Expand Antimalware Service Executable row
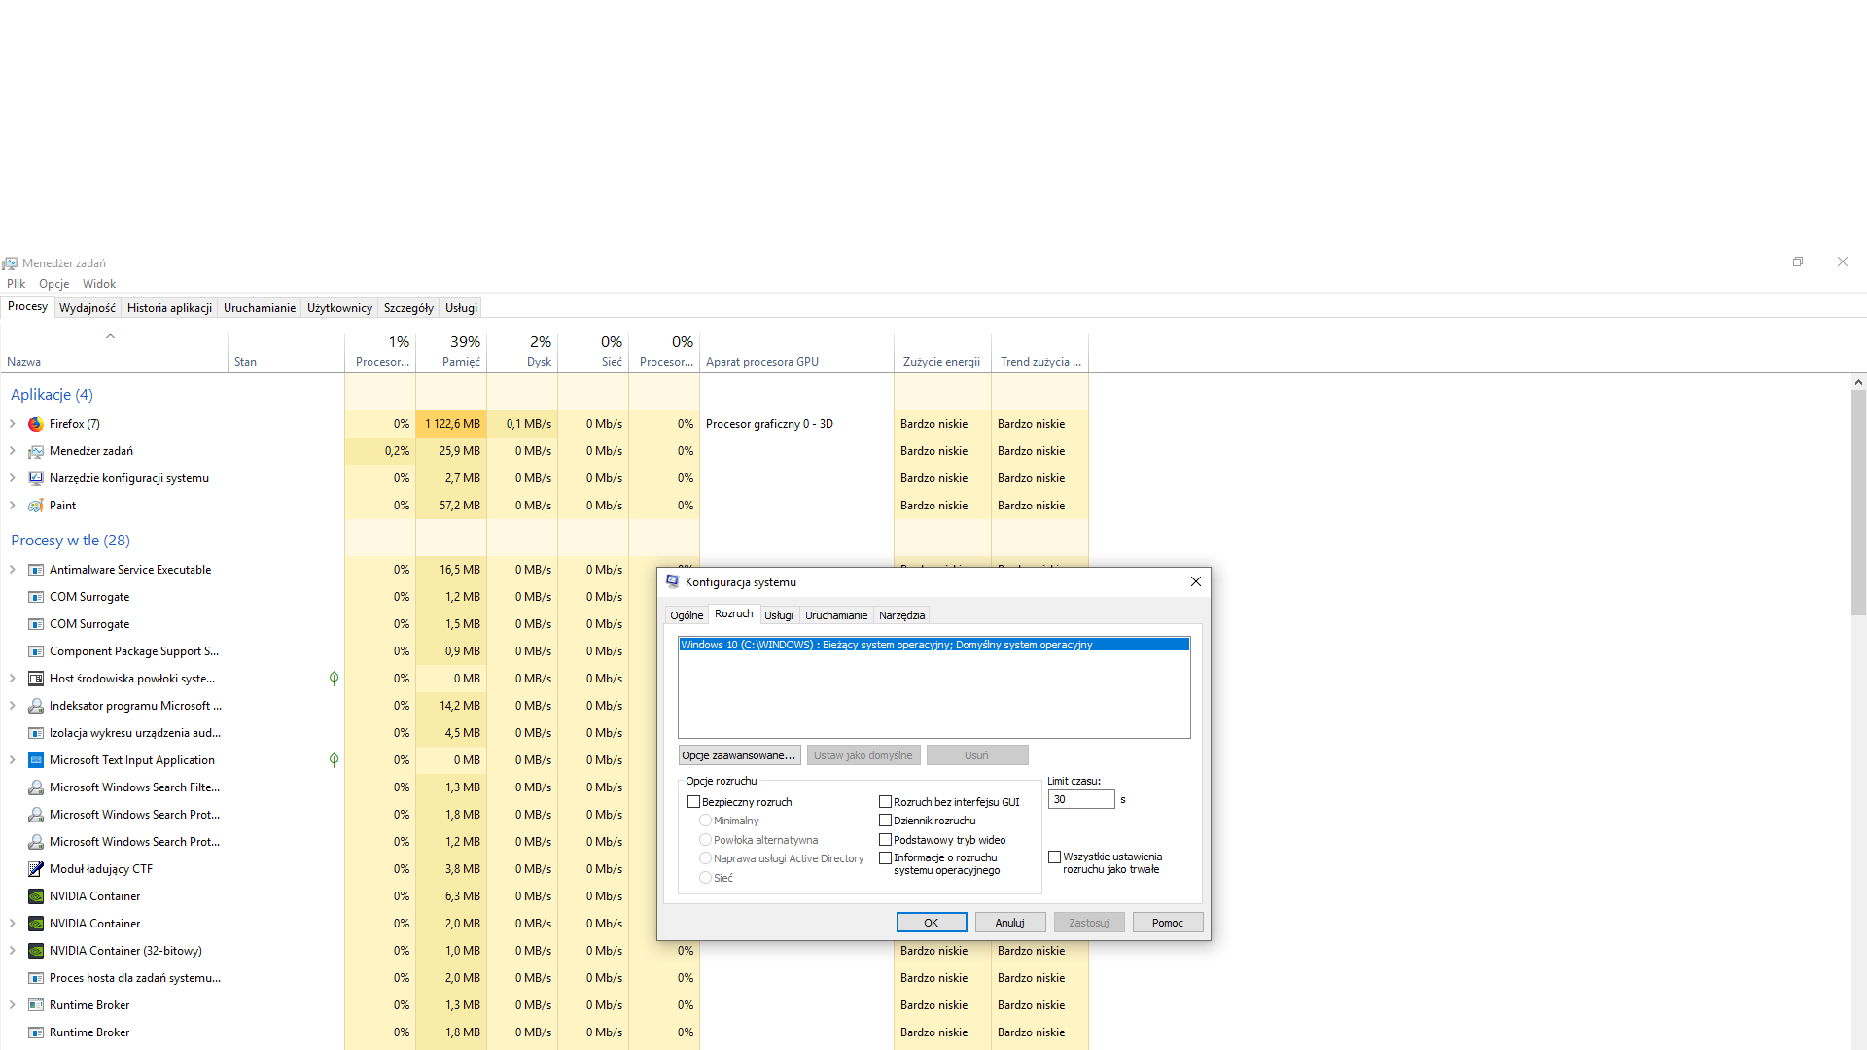 [12, 570]
